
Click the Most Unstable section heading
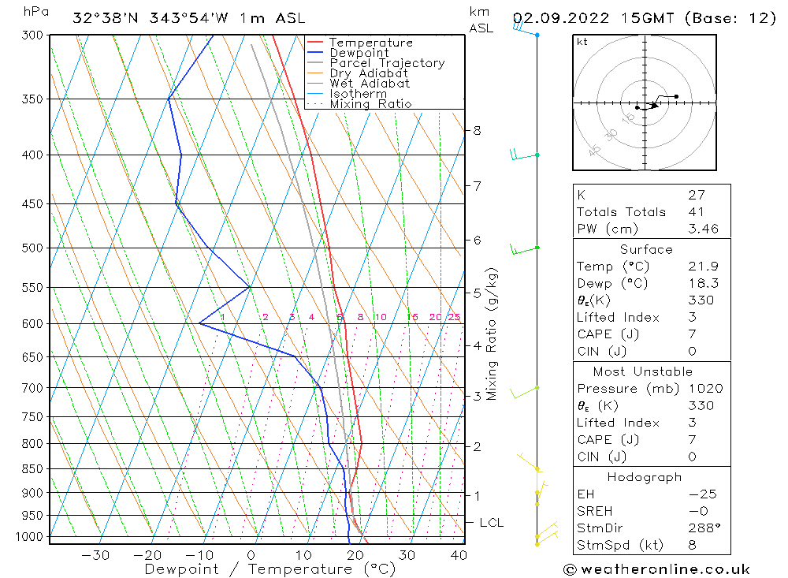click(643, 371)
